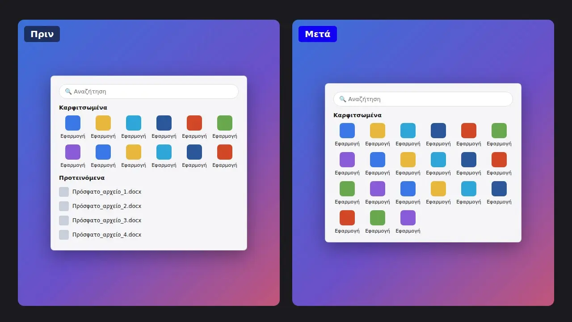Click the Προτεινόμενα section heading
Image resolution: width=572 pixels, height=322 pixels.
[82, 178]
